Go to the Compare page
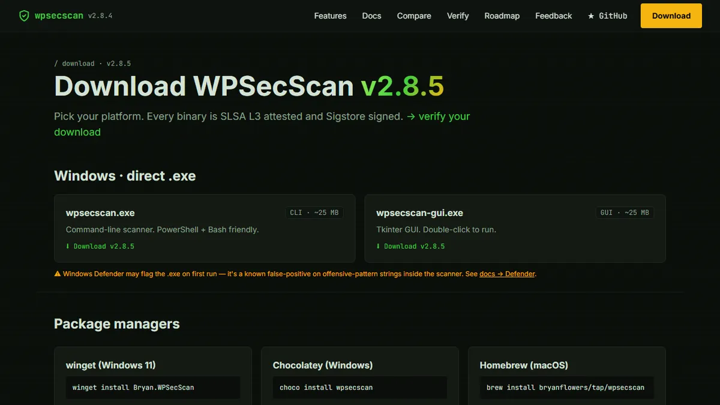 (x=414, y=16)
